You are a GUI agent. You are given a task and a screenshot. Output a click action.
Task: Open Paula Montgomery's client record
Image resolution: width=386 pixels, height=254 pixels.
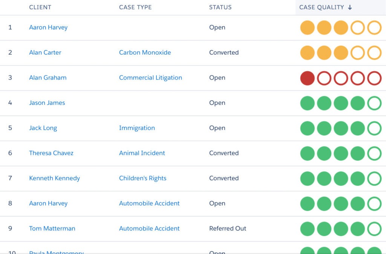coord(56,252)
